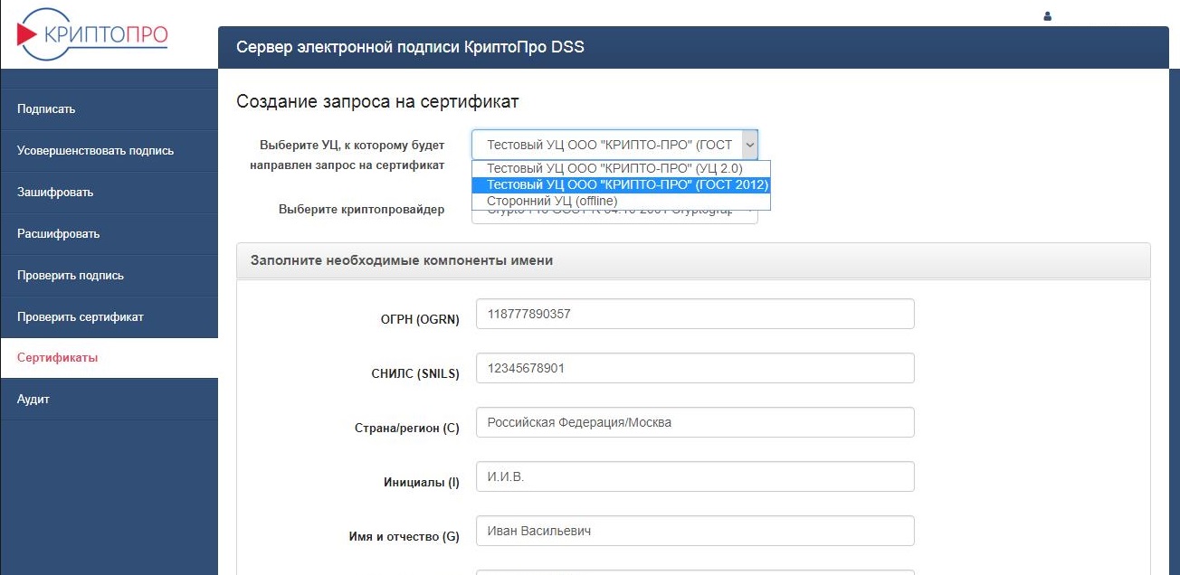1180x575 pixels.
Task: Pick the Сторонний УЦ (offline) option
Action: click(552, 201)
